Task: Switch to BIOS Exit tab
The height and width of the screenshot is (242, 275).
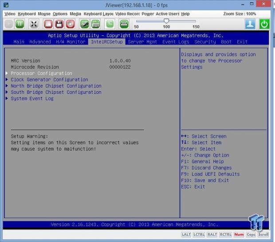Action: [242, 42]
